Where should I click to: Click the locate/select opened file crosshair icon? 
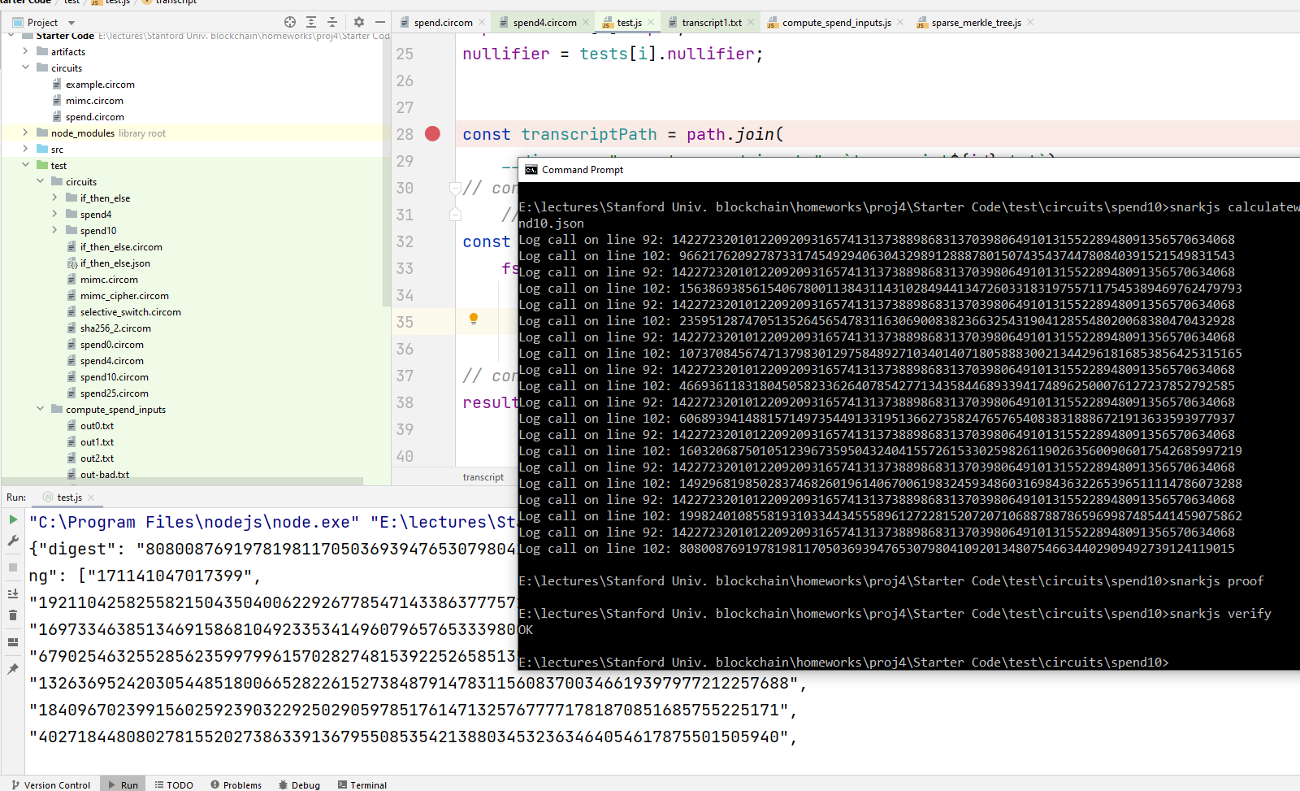(x=290, y=22)
